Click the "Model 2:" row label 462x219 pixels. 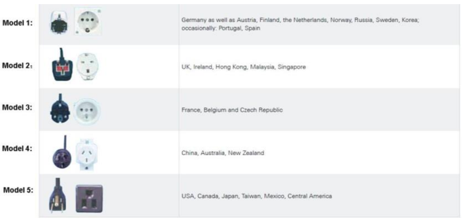coord(17,65)
